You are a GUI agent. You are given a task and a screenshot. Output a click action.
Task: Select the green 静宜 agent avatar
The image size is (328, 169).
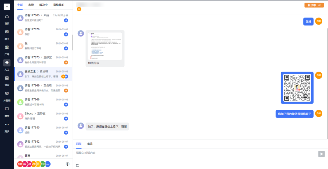[43, 164]
